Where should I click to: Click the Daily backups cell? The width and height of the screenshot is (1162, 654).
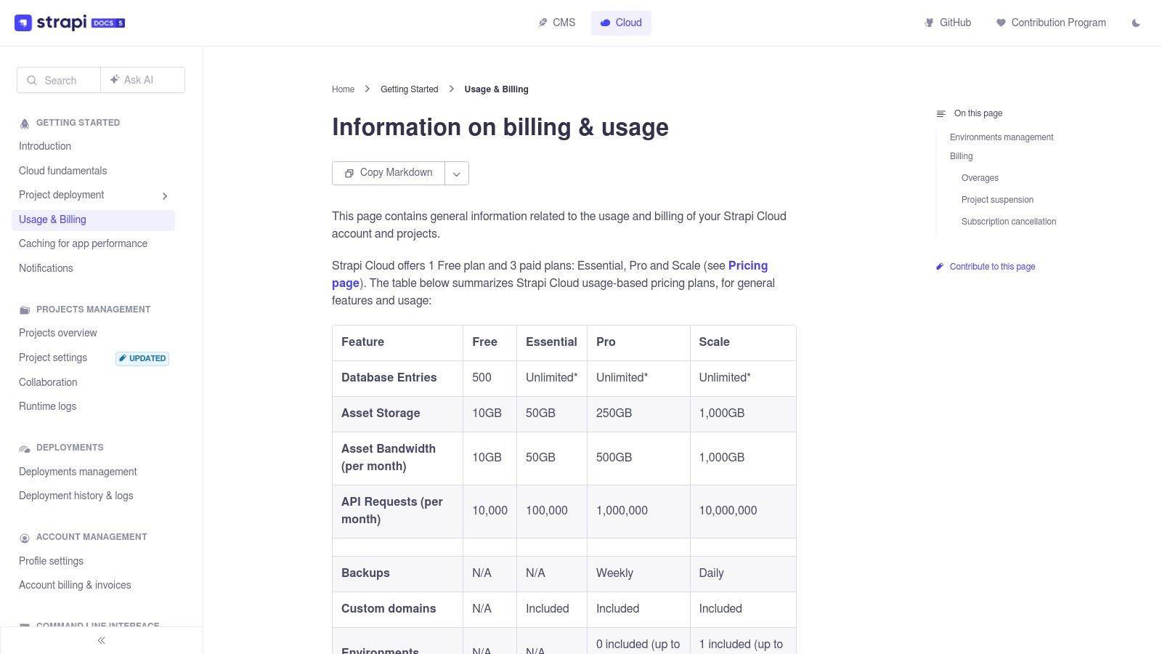coord(743,573)
